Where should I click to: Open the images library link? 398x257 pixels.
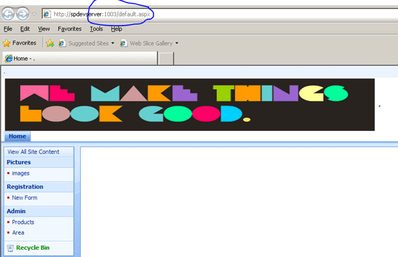pyautogui.click(x=20, y=173)
